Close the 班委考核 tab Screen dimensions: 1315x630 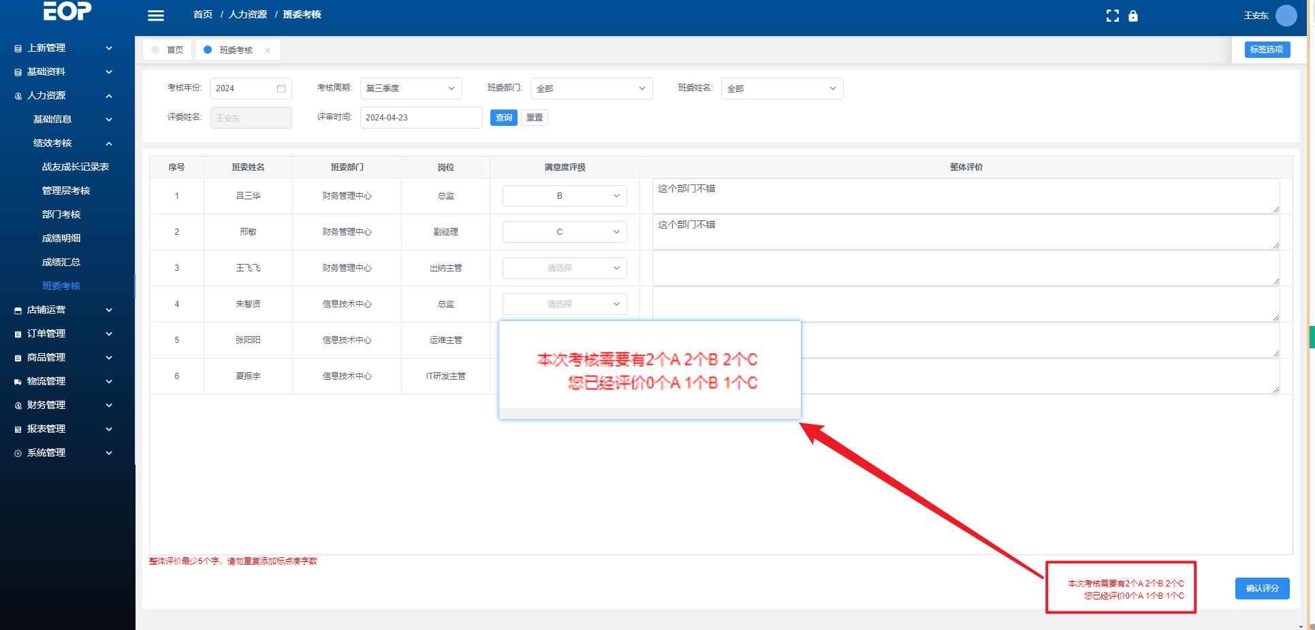click(x=268, y=50)
